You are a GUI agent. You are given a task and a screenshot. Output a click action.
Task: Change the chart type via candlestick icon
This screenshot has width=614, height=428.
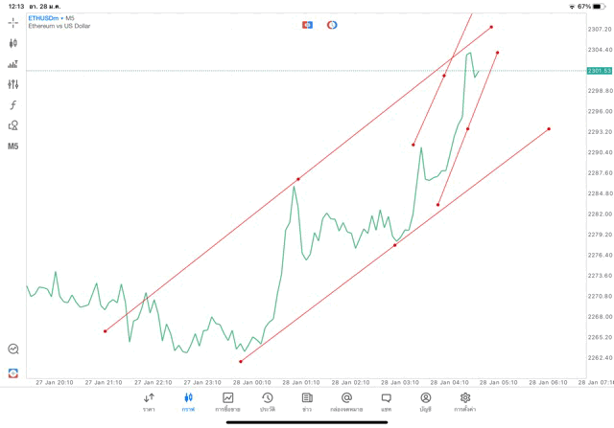pos(13,43)
